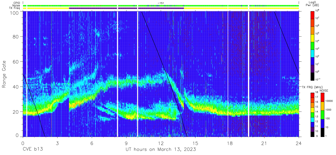Click the CVE b13 radar label
This screenshot has width=336, height=155.
pos(33,150)
